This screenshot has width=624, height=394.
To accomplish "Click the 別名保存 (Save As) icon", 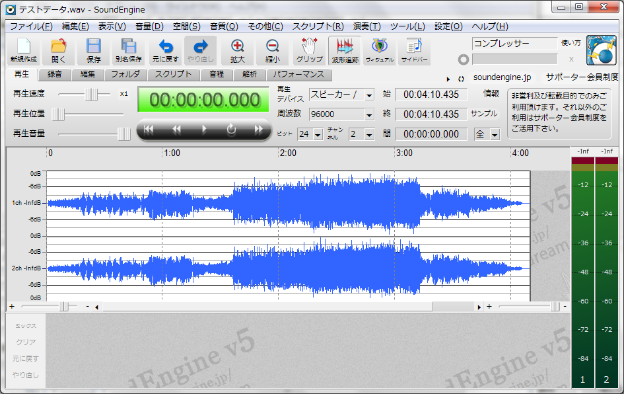I will click(x=129, y=51).
